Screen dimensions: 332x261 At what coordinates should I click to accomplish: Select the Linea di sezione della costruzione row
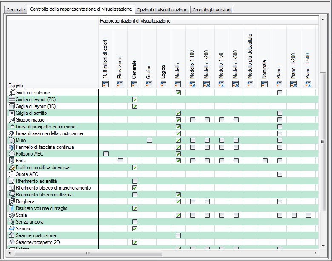click(x=163, y=133)
